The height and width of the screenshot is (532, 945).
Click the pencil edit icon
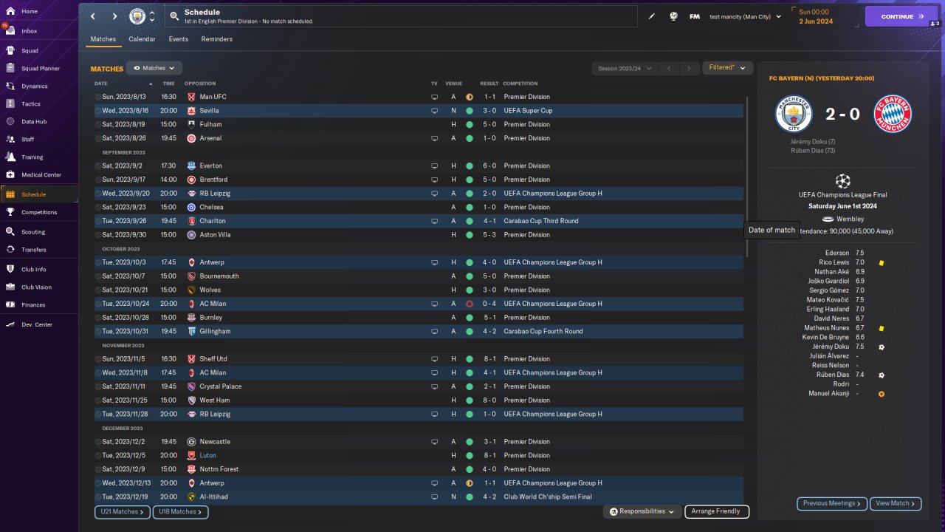click(652, 16)
